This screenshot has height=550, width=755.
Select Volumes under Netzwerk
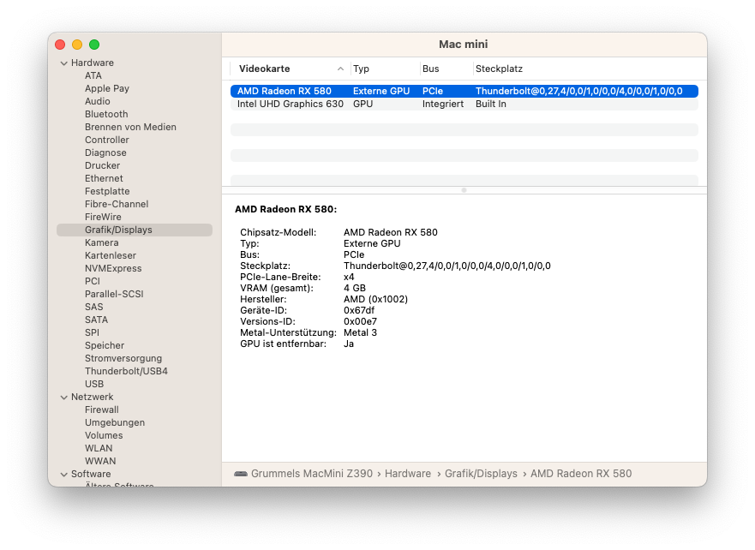[104, 435]
